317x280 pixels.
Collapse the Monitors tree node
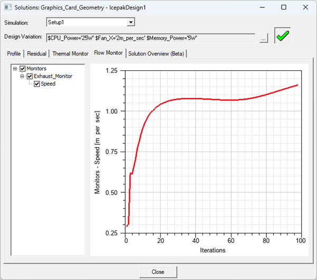(15, 69)
